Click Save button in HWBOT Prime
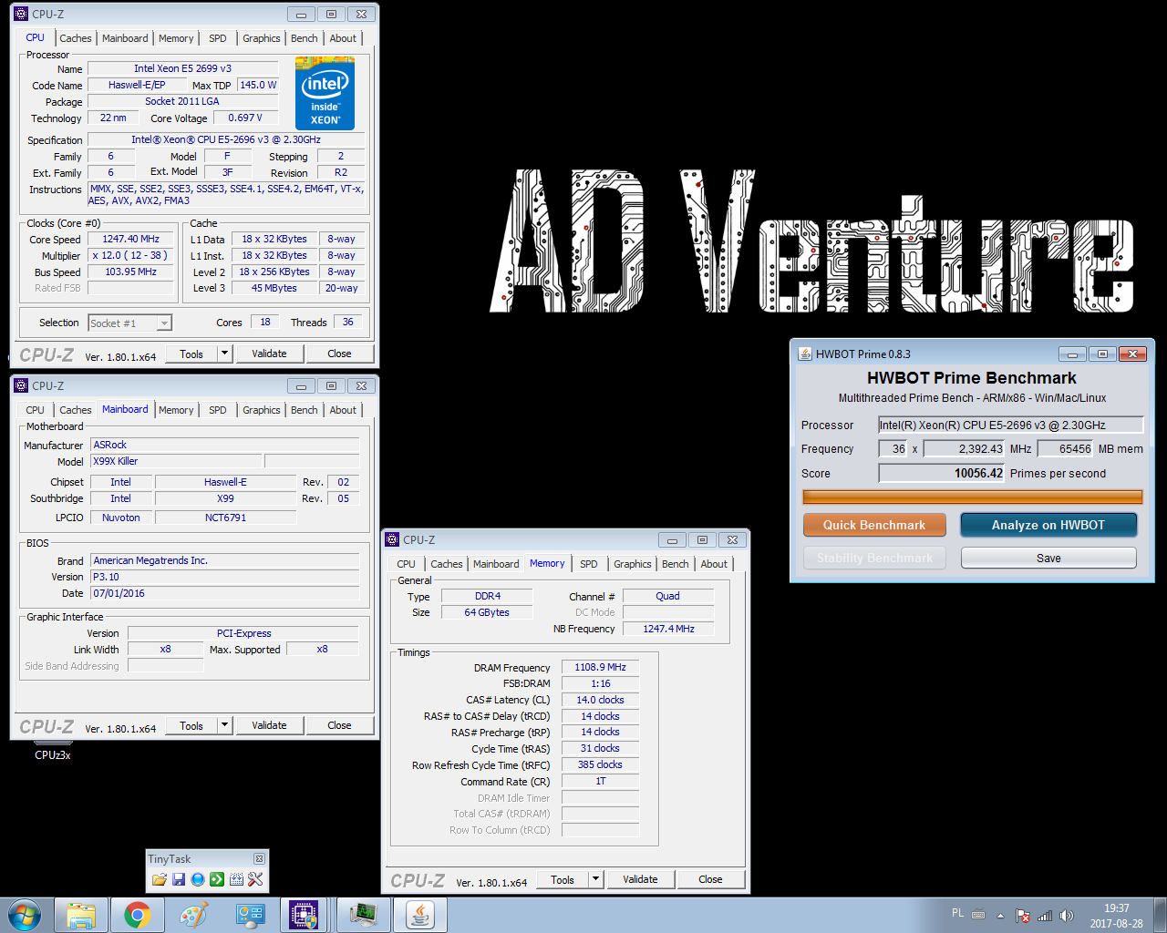1167x933 pixels. (x=1048, y=558)
